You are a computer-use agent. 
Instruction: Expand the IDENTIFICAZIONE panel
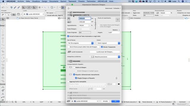(x=68, y=12)
